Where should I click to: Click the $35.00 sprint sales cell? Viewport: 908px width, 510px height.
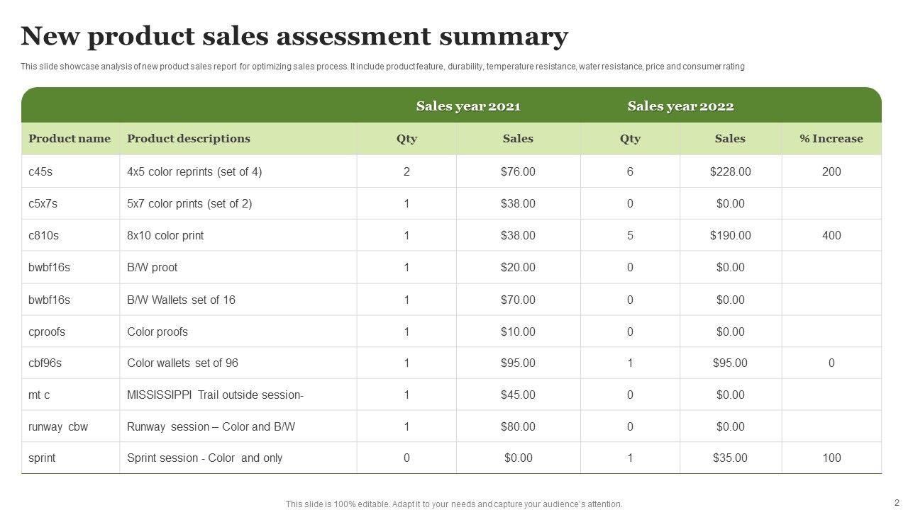pos(730,458)
